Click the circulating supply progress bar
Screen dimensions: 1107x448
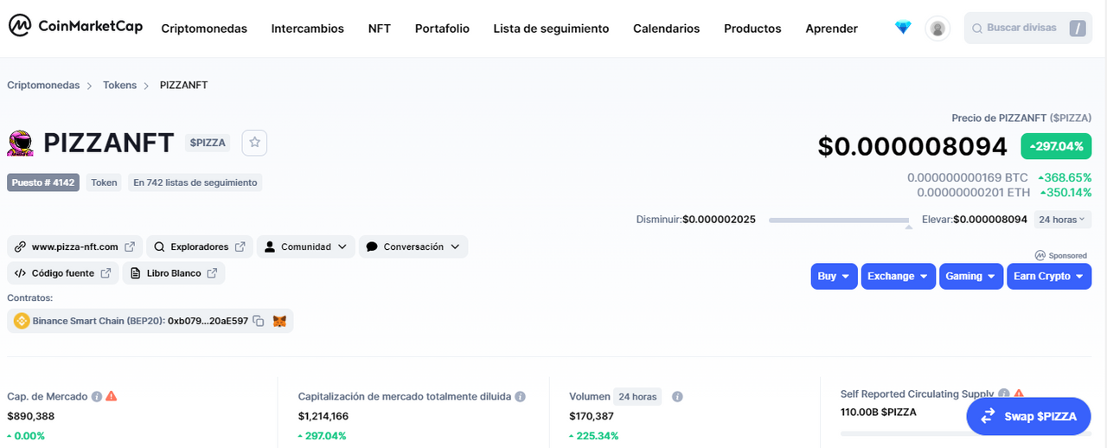click(965, 433)
